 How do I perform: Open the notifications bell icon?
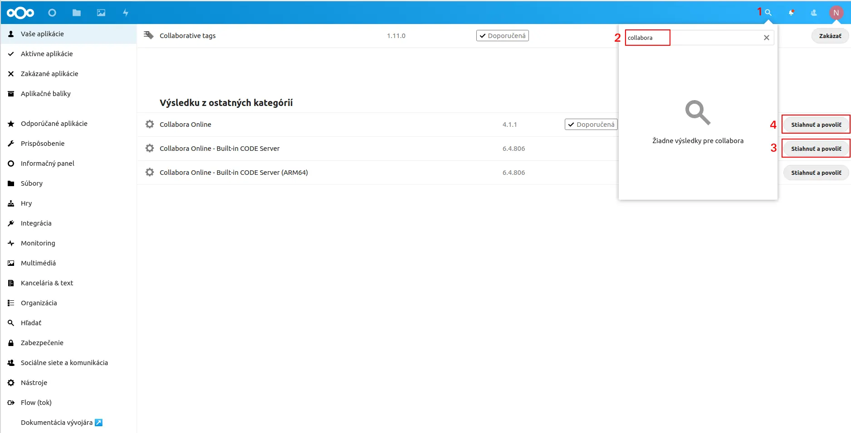click(x=791, y=13)
